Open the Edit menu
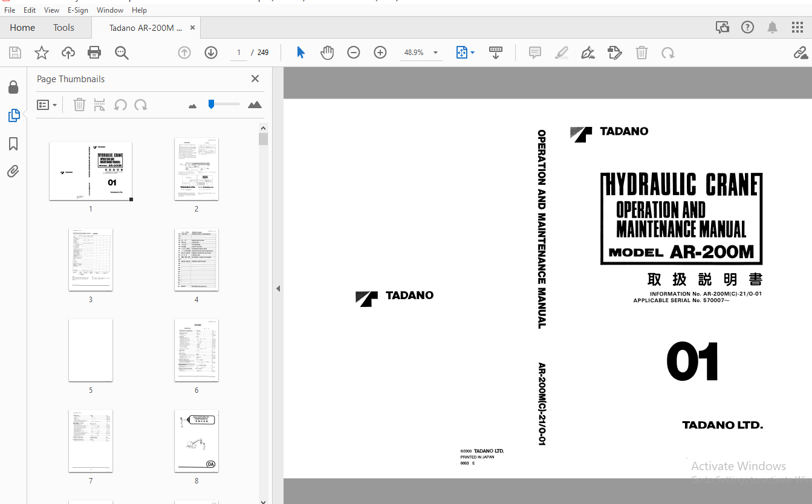Viewport: 812px width, 504px height. click(30, 10)
